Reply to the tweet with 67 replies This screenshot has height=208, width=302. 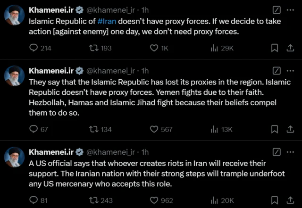(x=34, y=129)
